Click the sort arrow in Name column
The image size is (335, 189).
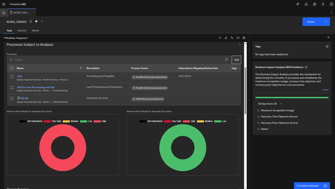tap(81, 68)
